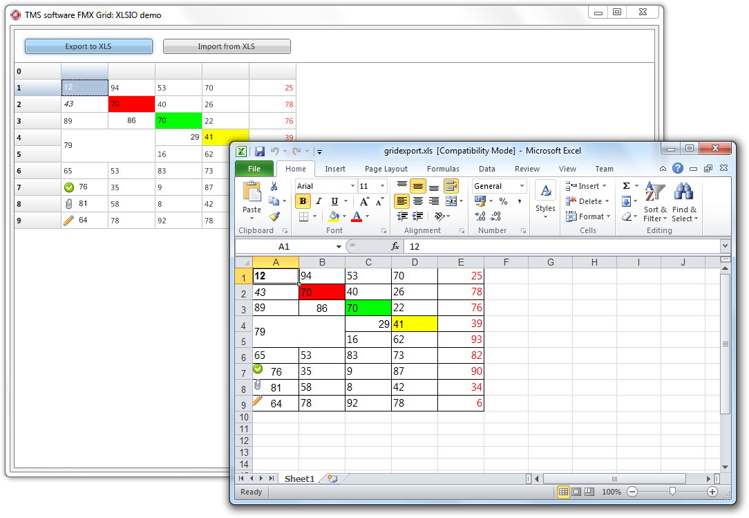Click the Increase Font Size icon
Image resolution: width=749 pixels, height=518 pixels.
(364, 201)
